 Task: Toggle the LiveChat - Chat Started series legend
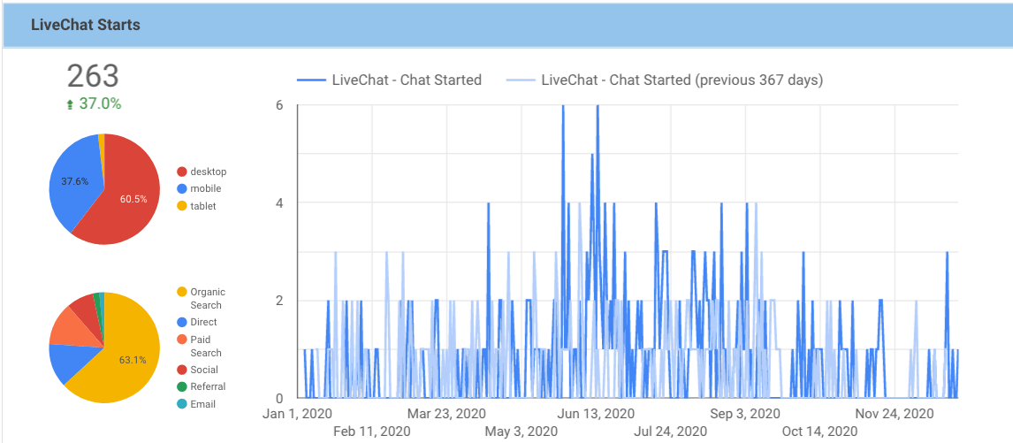(x=389, y=80)
